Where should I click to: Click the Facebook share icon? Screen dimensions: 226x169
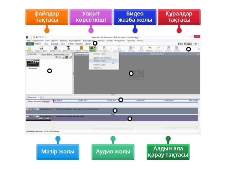click(x=179, y=44)
